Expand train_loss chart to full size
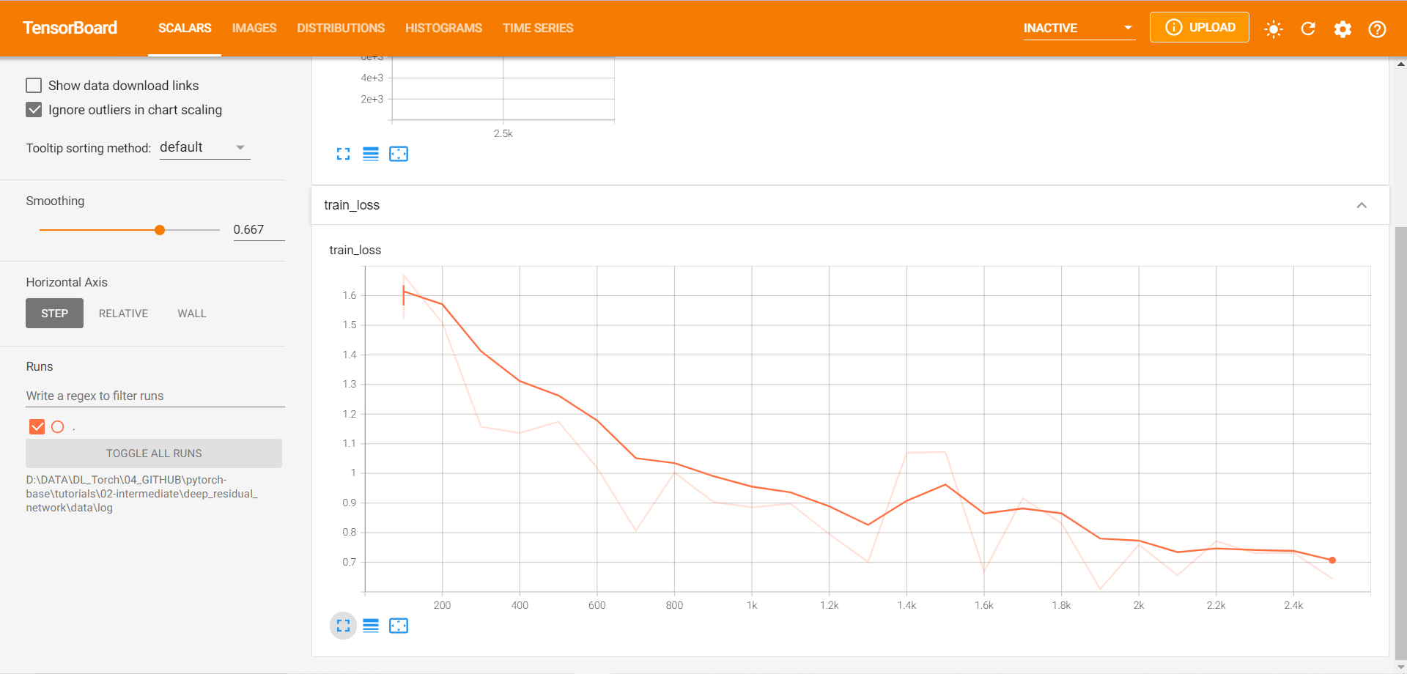 click(343, 626)
